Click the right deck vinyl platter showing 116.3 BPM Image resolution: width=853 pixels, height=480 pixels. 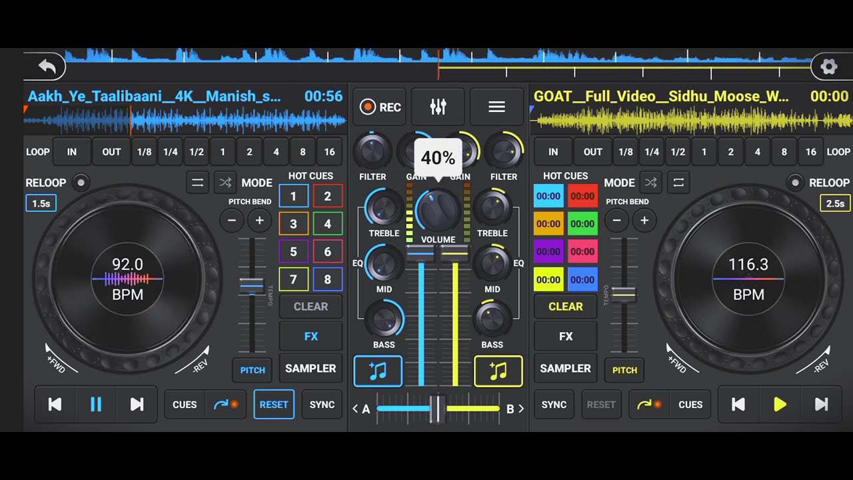click(x=748, y=280)
